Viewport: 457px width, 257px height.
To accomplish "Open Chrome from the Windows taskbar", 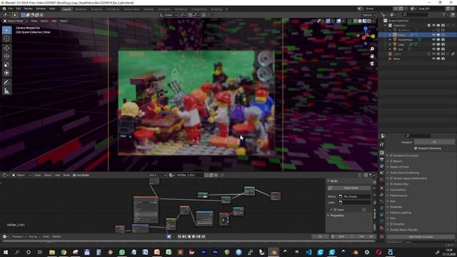I will click(x=64, y=252).
